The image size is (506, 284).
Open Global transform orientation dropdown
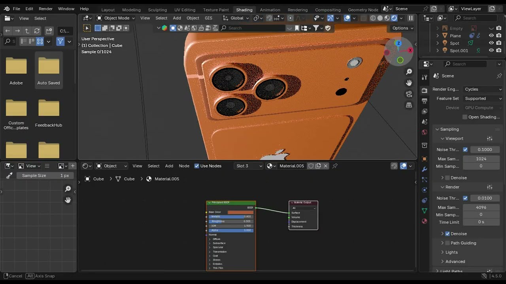pyautogui.click(x=236, y=18)
